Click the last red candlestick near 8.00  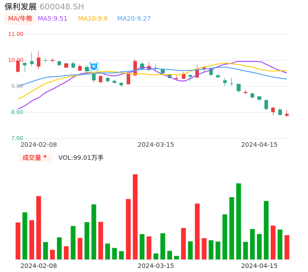click(x=287, y=114)
